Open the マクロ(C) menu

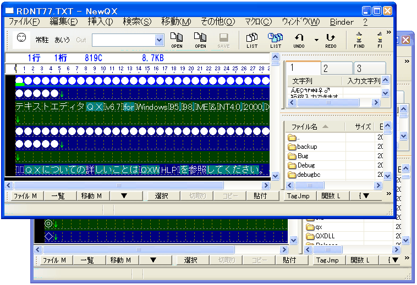tap(258, 22)
